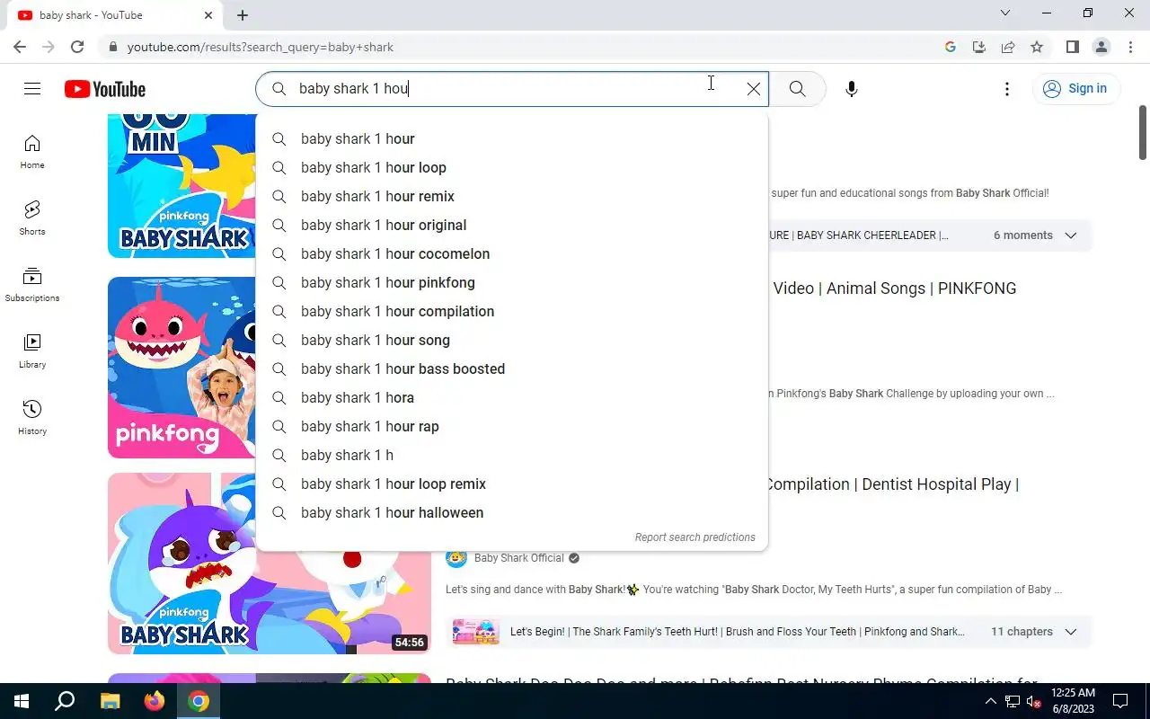
Task: Expand the '11 chapters' chevron
Action: [1071, 632]
